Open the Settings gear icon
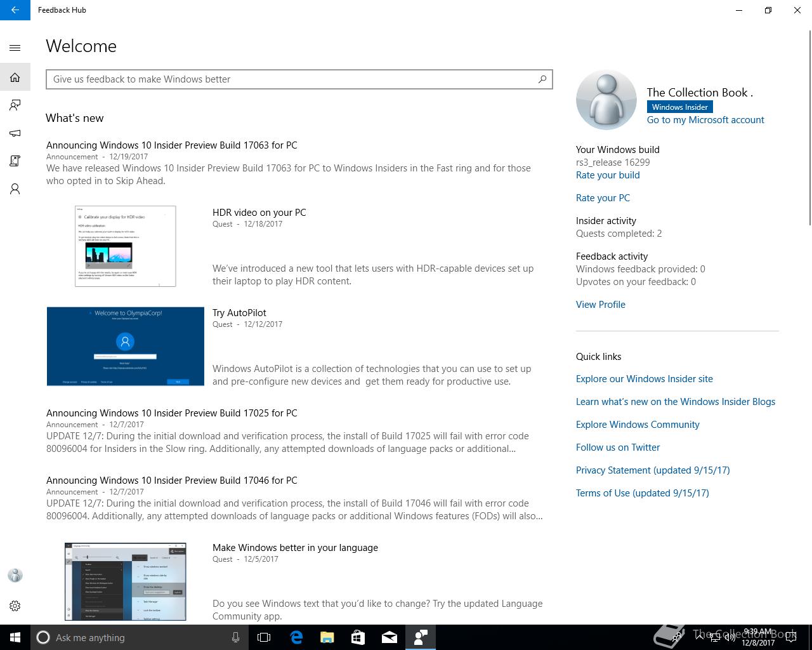The image size is (812, 650). coord(15,606)
